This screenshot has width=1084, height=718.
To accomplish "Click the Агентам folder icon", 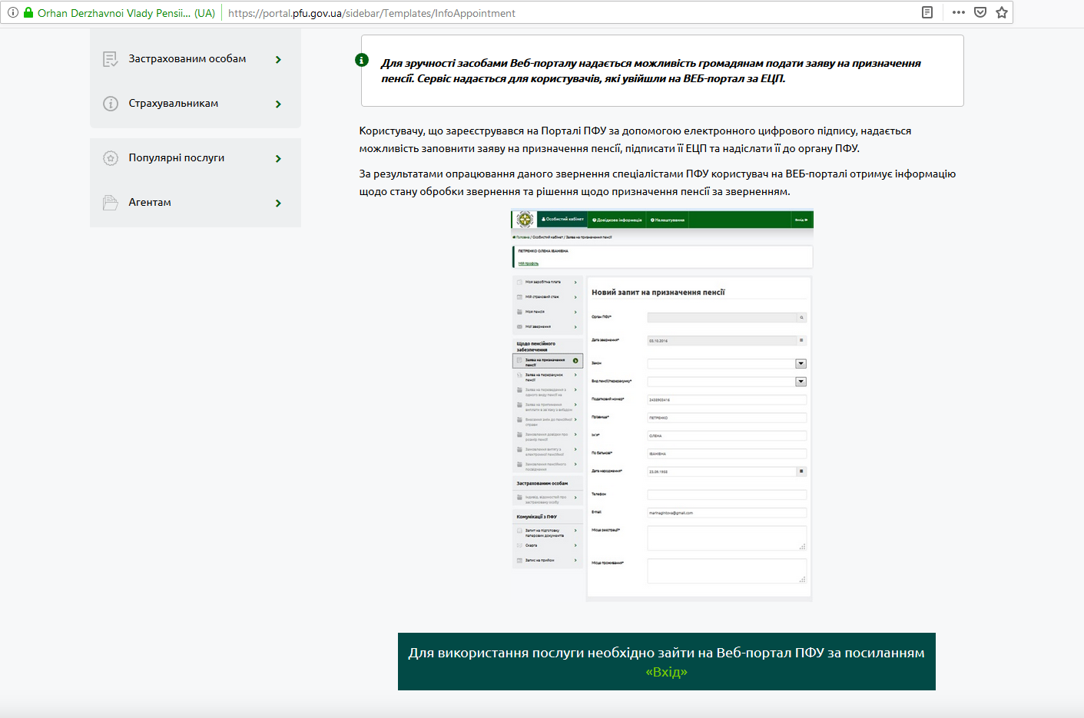I will coord(111,203).
